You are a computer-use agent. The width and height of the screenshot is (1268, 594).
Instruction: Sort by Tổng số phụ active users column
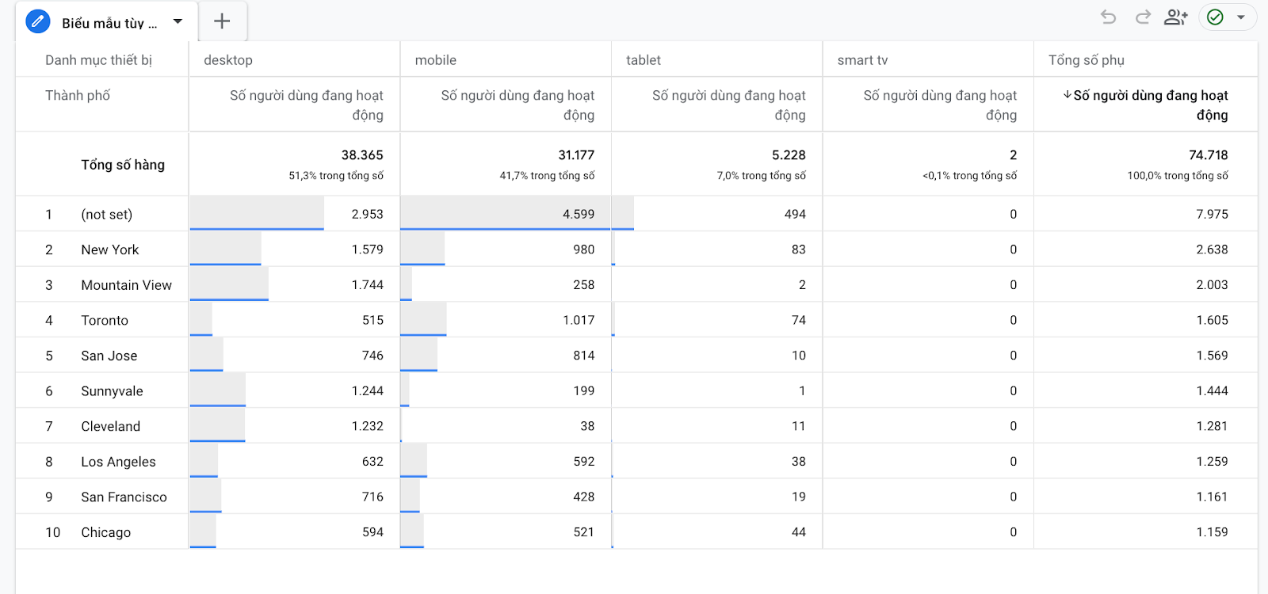point(1146,105)
